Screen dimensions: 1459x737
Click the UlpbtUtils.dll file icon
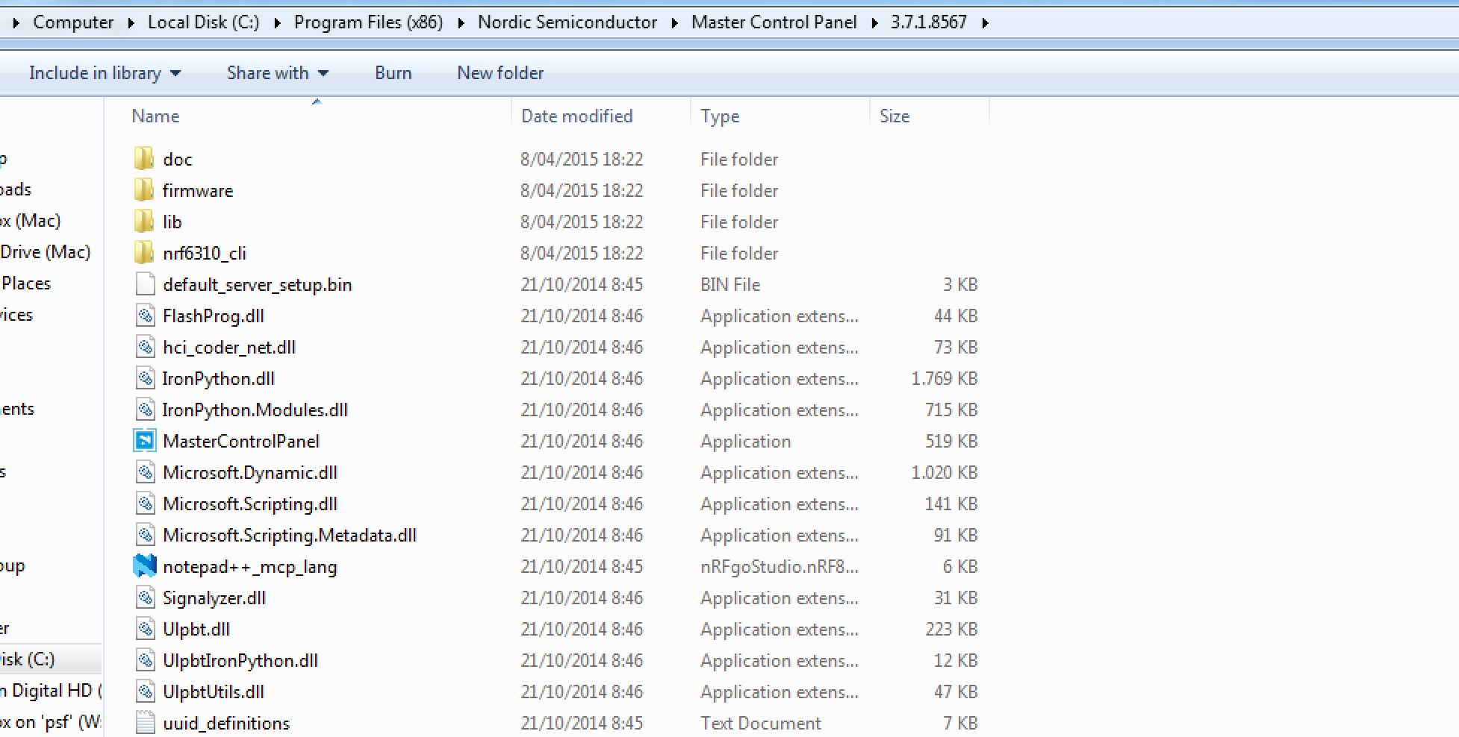(x=145, y=691)
